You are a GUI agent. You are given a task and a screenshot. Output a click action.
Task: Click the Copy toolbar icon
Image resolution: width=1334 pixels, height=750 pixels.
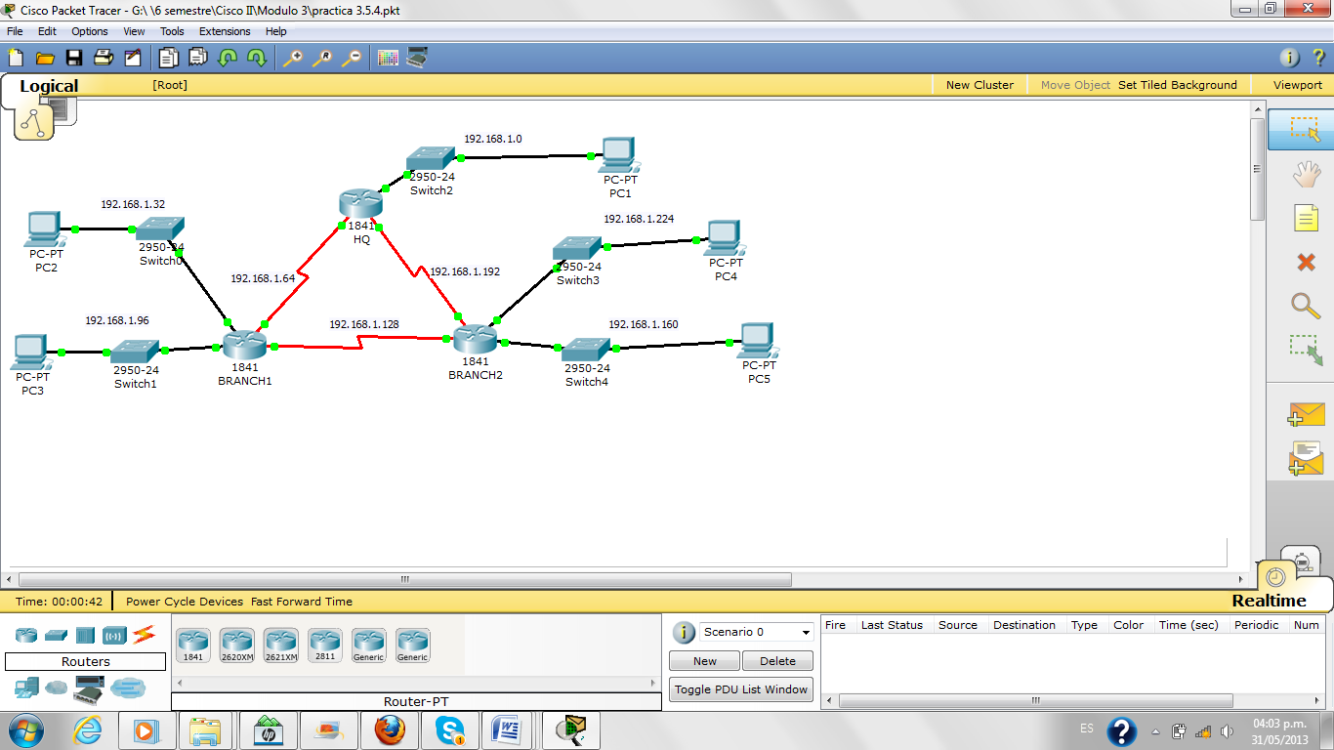click(169, 58)
